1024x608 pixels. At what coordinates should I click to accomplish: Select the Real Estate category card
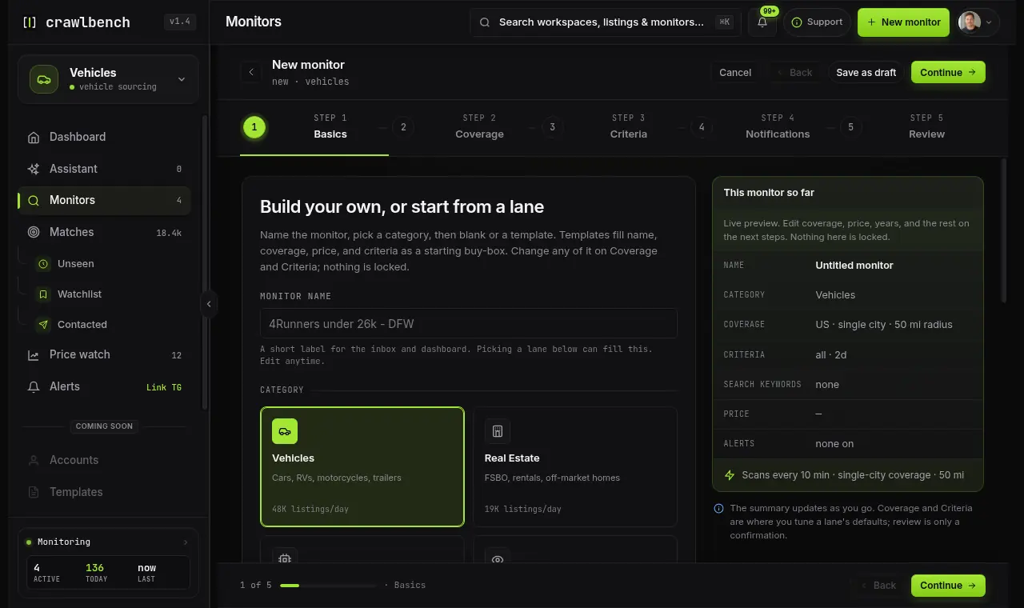pos(575,467)
